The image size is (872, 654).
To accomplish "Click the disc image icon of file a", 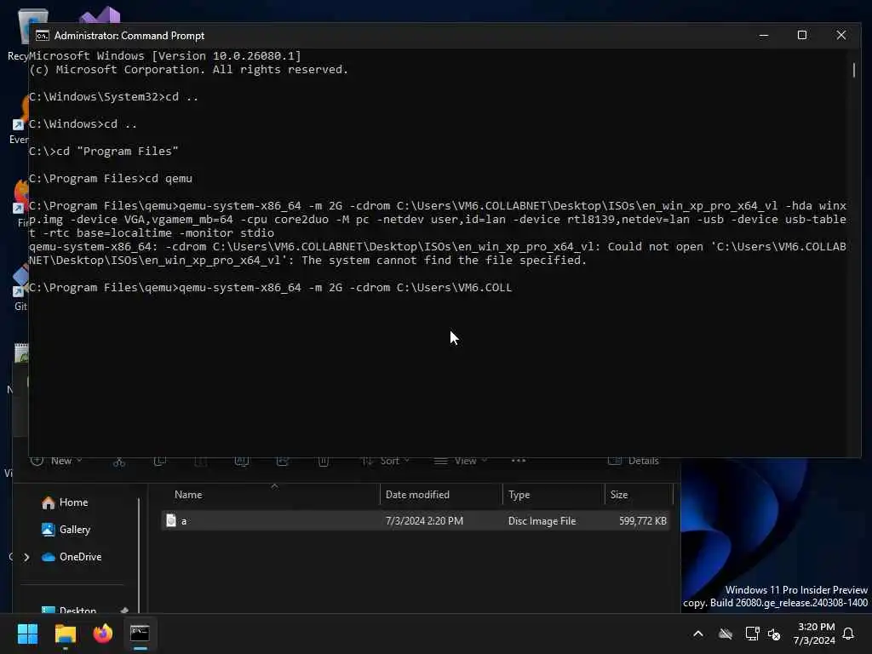I will click(x=171, y=520).
